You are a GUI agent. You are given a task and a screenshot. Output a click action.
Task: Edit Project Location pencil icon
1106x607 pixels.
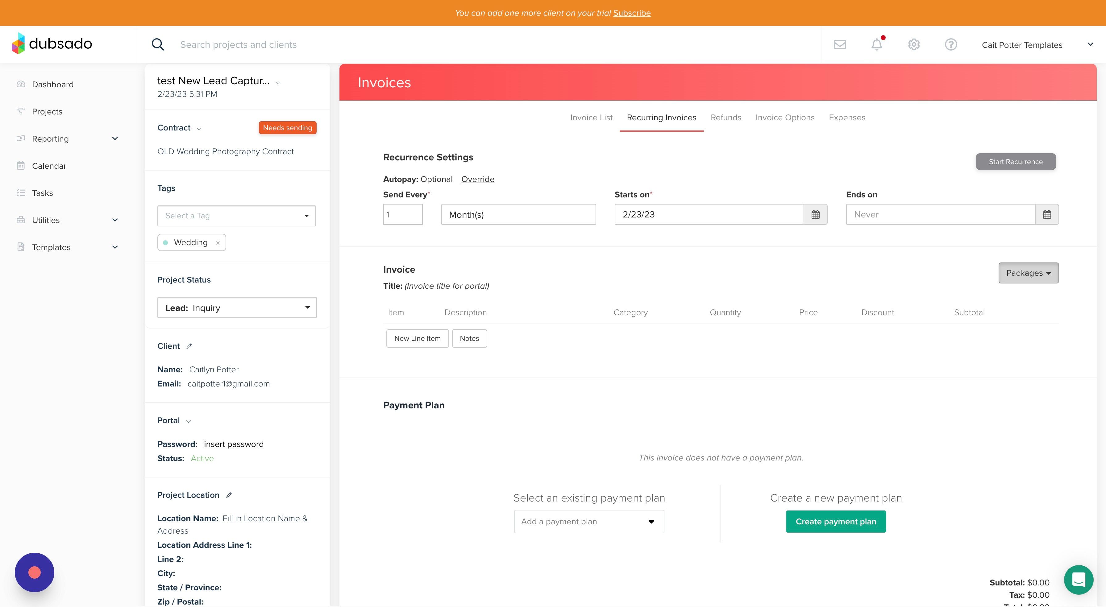[x=229, y=495]
